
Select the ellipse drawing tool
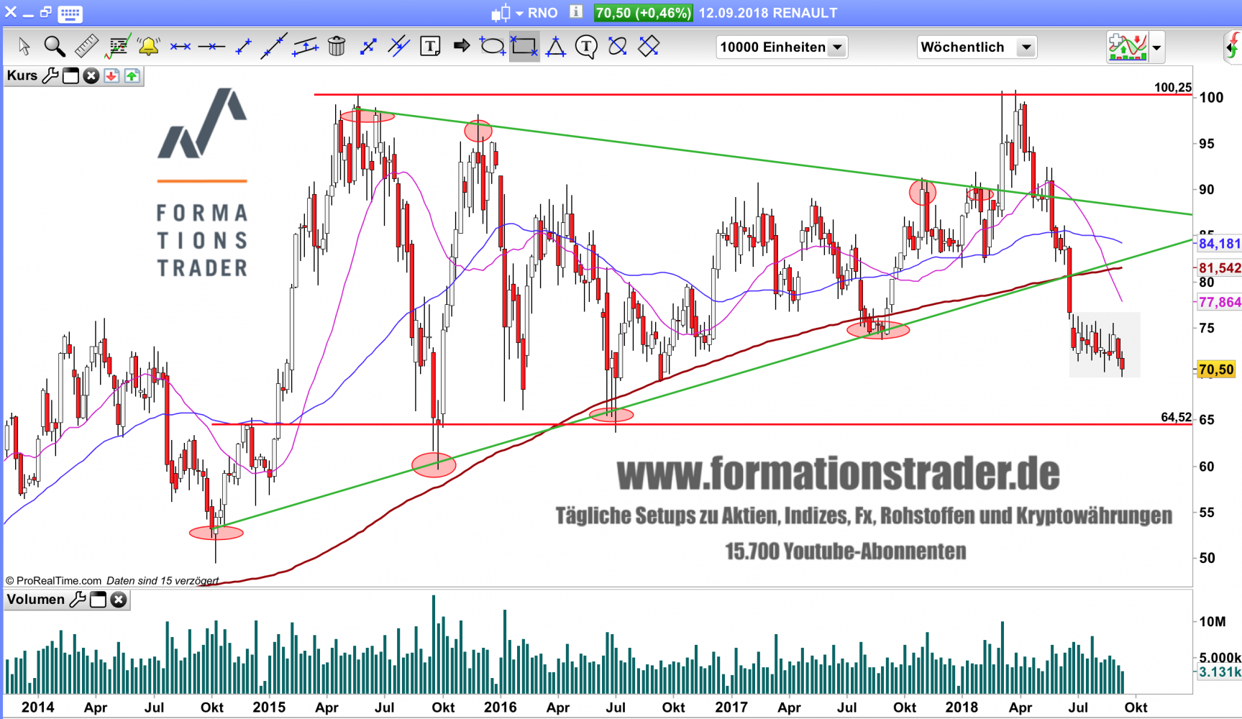[x=493, y=47]
